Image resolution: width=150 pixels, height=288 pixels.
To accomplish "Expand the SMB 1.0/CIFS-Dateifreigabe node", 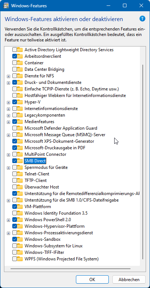I will [8, 200].
